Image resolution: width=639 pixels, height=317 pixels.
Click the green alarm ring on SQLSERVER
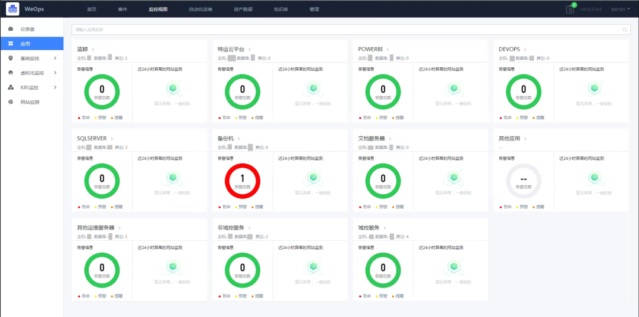[102, 181]
